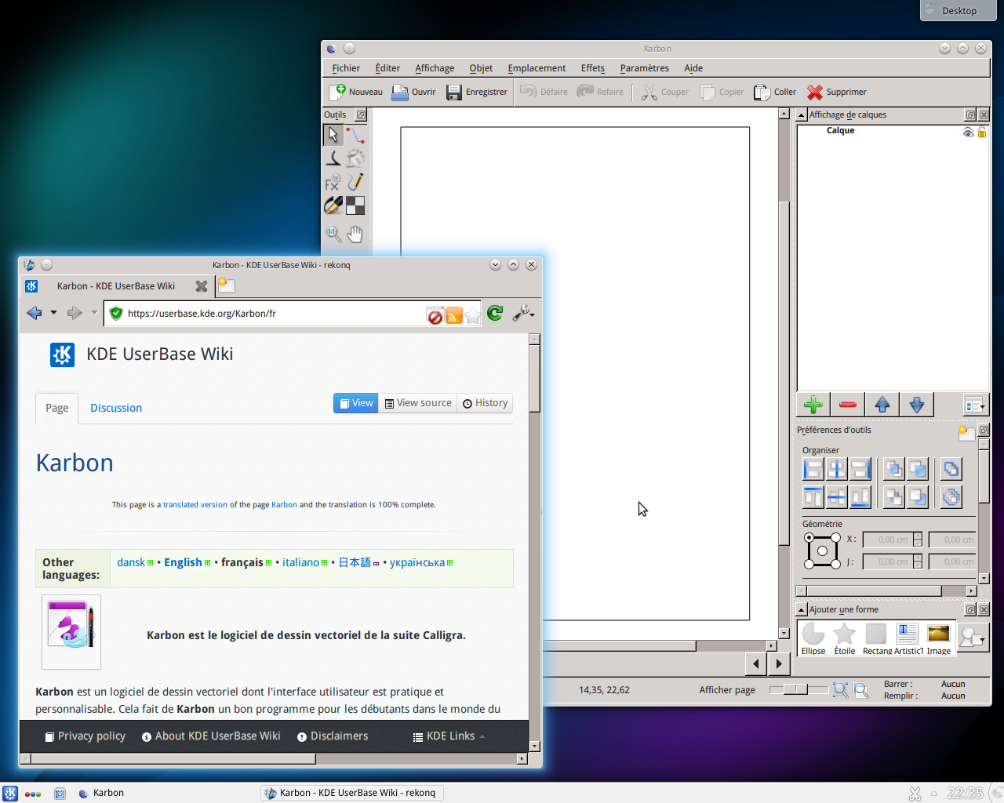Click Enregistrer save button

(477, 92)
